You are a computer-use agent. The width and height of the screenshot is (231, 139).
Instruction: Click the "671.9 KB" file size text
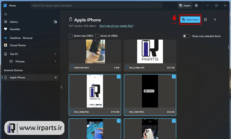point(115,112)
